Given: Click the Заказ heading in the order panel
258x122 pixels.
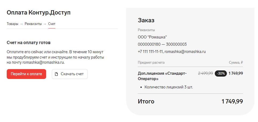Looking at the screenshot, I should (x=146, y=20).
